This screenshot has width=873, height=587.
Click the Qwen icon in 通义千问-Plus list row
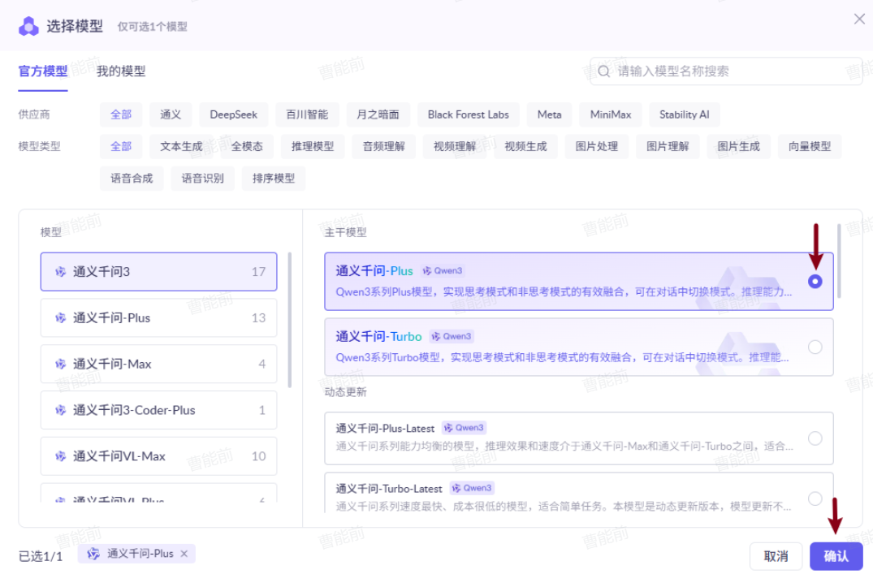coord(60,317)
